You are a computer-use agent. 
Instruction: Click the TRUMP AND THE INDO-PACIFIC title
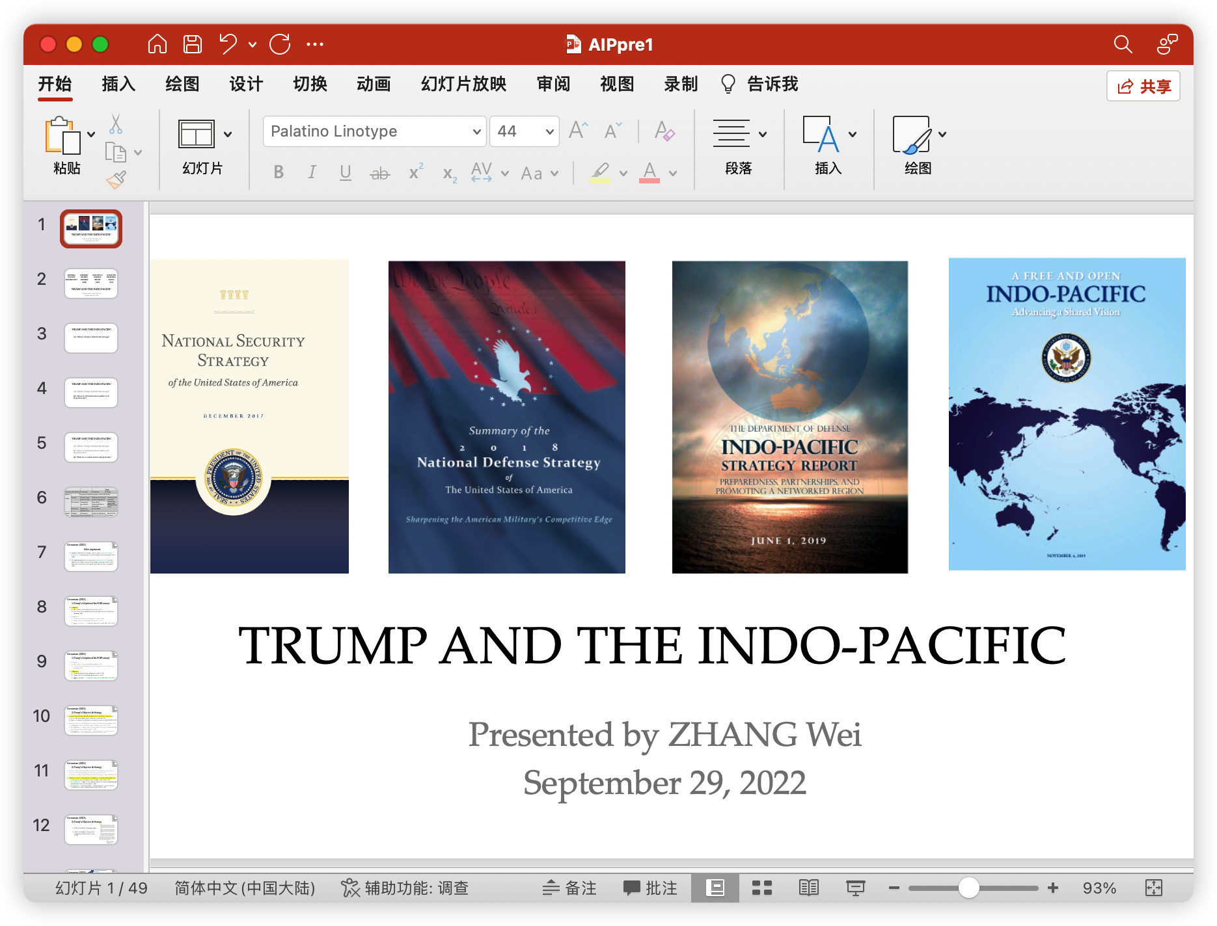(652, 645)
